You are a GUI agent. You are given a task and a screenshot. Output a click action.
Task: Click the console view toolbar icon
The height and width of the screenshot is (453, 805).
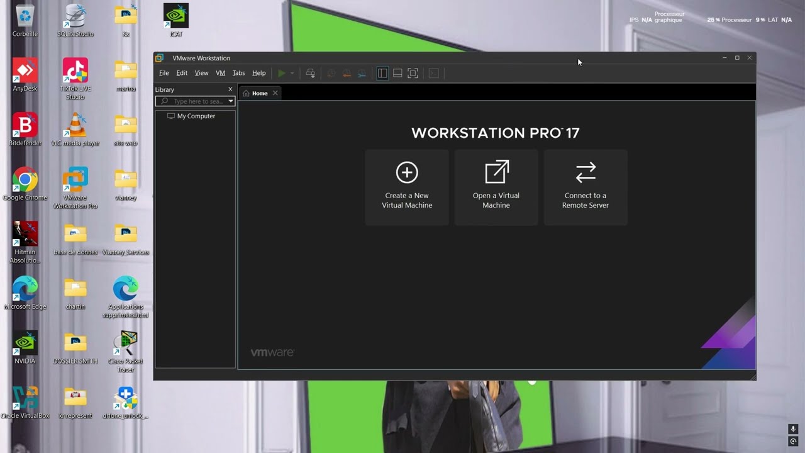tap(433, 73)
